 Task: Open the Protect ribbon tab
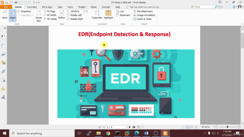pos(82,7)
